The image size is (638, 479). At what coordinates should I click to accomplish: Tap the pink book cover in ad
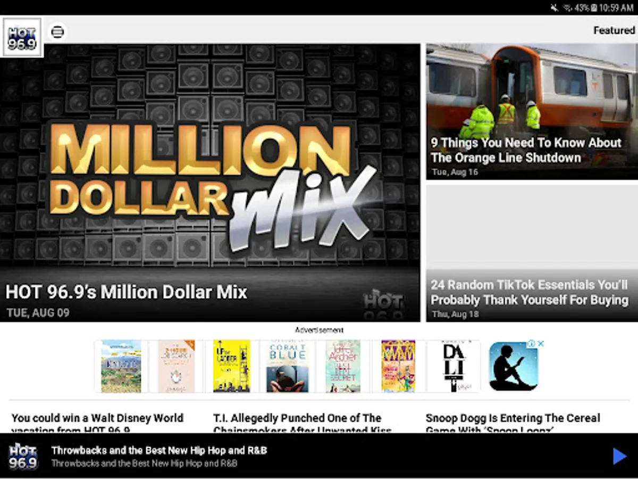click(x=177, y=366)
